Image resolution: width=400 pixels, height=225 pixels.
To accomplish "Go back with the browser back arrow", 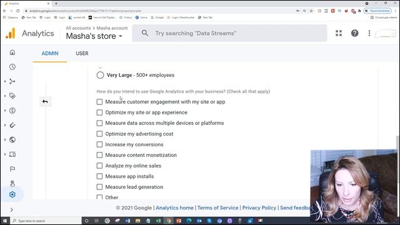I will [4, 11].
